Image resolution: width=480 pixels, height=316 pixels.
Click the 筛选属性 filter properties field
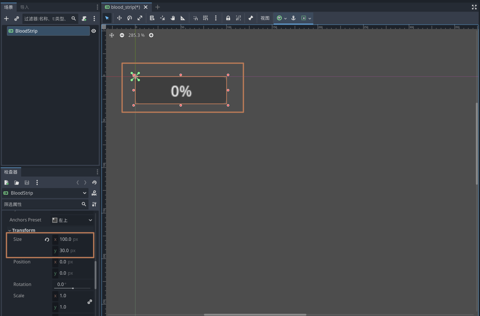pos(45,204)
